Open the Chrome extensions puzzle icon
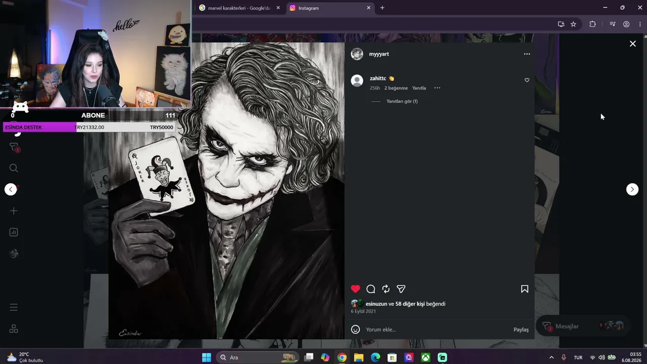 [592, 24]
